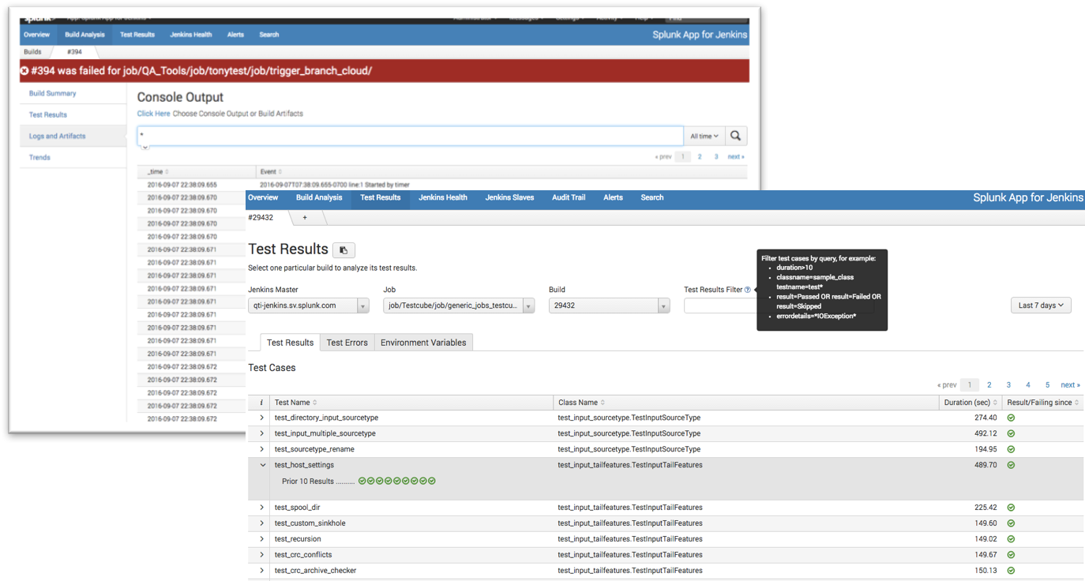Open Jenkins Slaves menu item
The image size is (1085, 581).
click(x=509, y=197)
